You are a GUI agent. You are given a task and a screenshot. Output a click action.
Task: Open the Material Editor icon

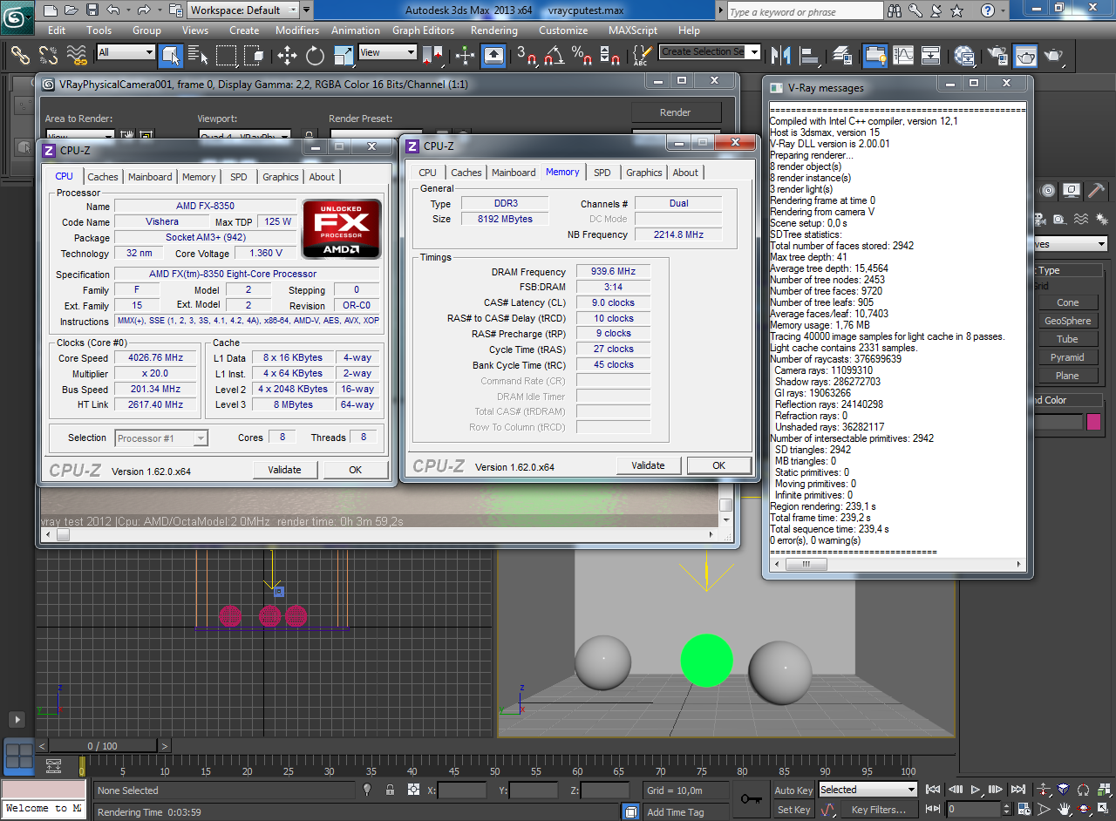(x=964, y=55)
